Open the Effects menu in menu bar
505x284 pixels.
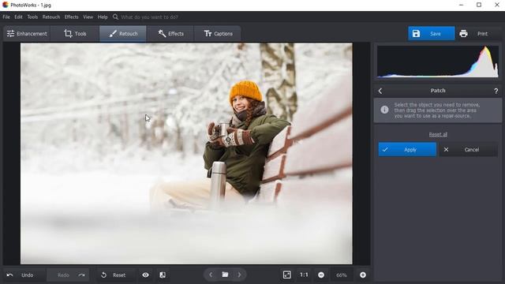pyautogui.click(x=71, y=17)
